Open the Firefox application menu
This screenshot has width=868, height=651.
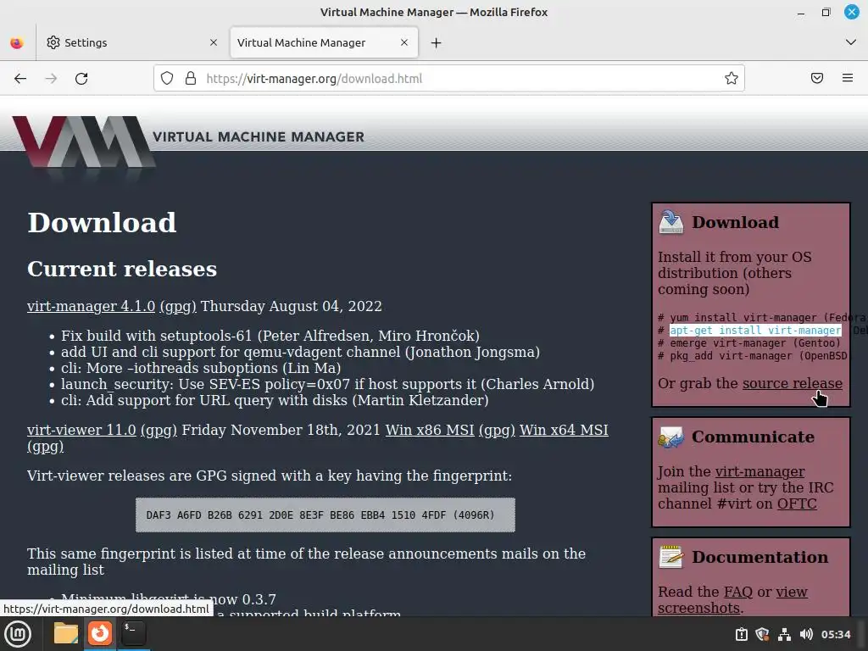848,78
